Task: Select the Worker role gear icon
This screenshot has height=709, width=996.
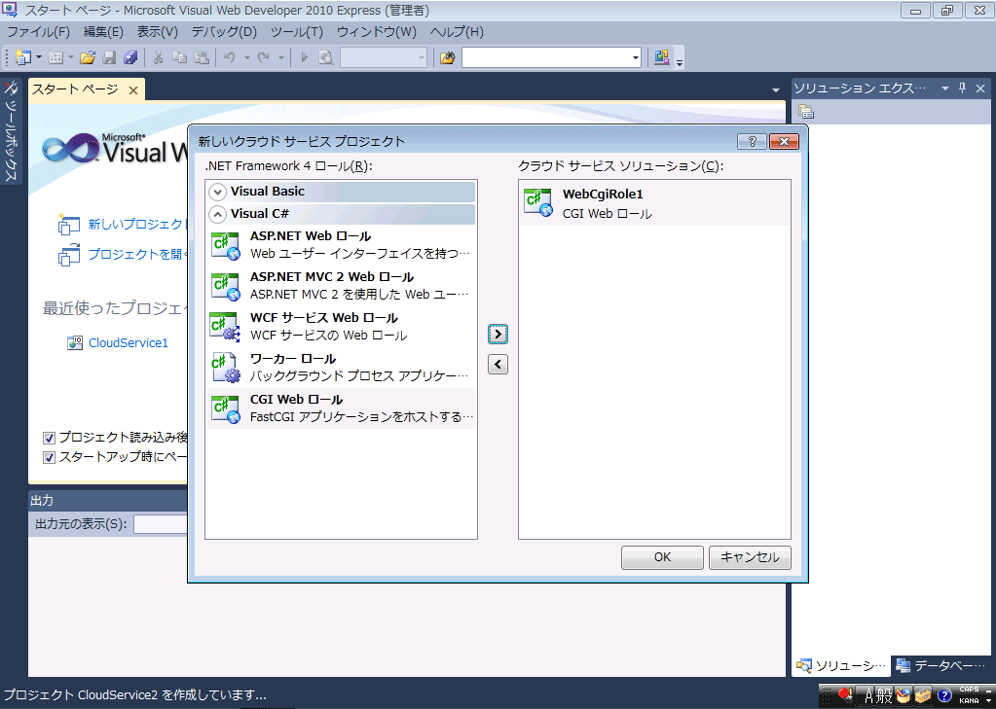Action: tap(225, 368)
